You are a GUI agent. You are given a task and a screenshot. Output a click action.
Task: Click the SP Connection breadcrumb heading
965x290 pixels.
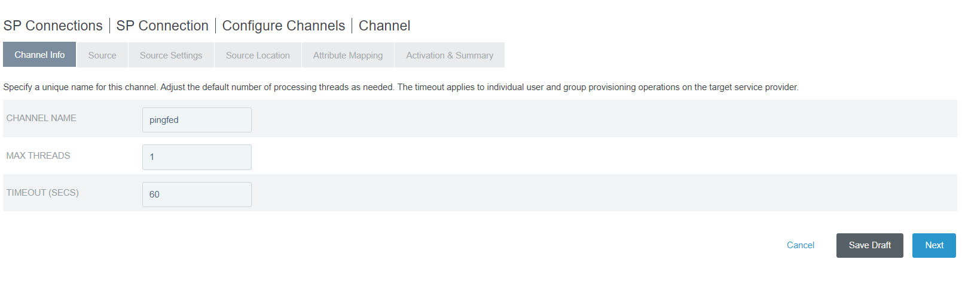(x=162, y=26)
